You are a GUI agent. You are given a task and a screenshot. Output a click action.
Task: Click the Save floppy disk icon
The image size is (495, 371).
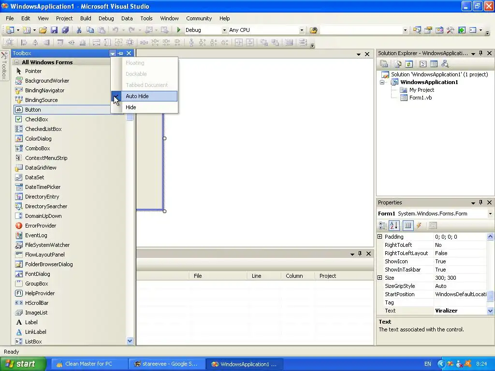pyautogui.click(x=54, y=30)
